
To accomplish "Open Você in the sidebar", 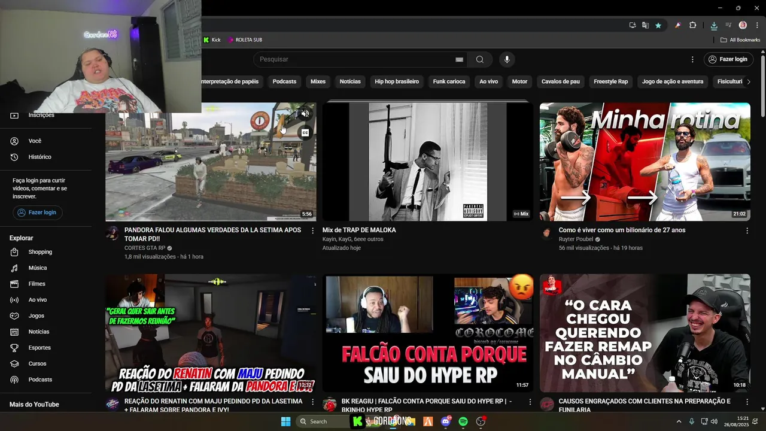I will (35, 141).
